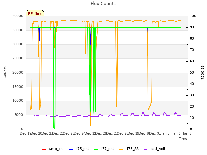Image resolution: width=207 pixels, height=155 pixels.
Task: Click the 40 tick on right axis
Action: (192, 84)
